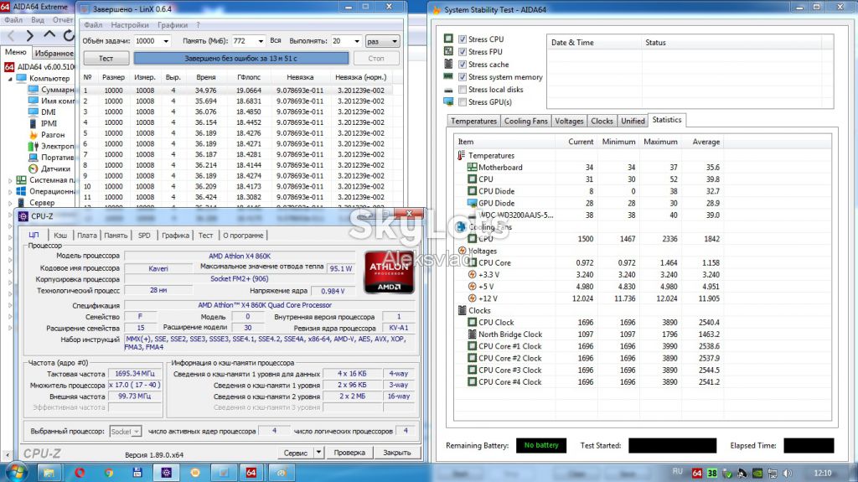Viewport: 858px width, 482px height.
Task: Open File Explorer from the taskbar
Action: click(49, 472)
